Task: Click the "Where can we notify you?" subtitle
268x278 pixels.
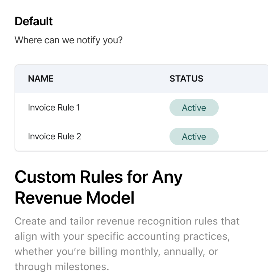Action: [x=68, y=40]
